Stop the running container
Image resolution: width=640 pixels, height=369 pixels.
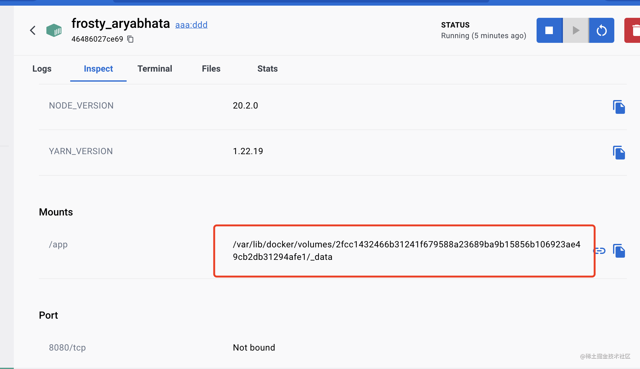(x=549, y=30)
